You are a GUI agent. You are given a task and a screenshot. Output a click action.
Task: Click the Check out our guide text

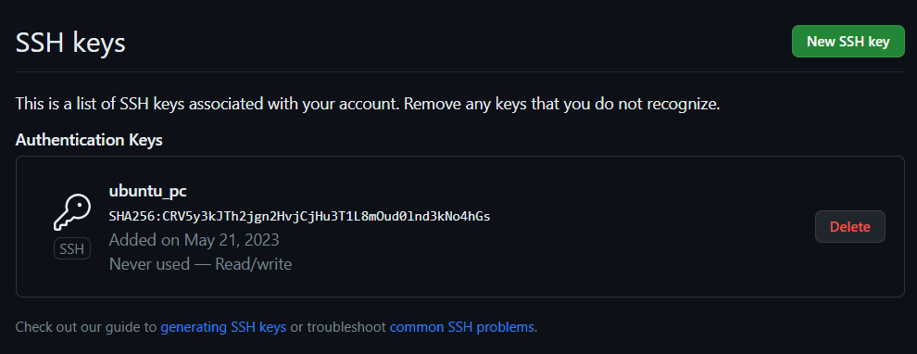[86, 326]
